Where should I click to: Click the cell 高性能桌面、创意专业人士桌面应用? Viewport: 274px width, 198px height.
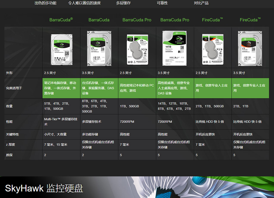pos(175,88)
